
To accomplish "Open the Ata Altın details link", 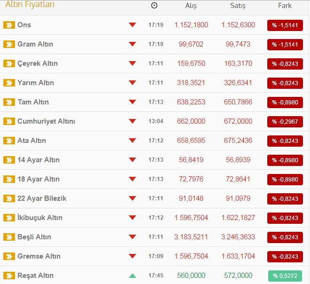I will click(31, 141).
